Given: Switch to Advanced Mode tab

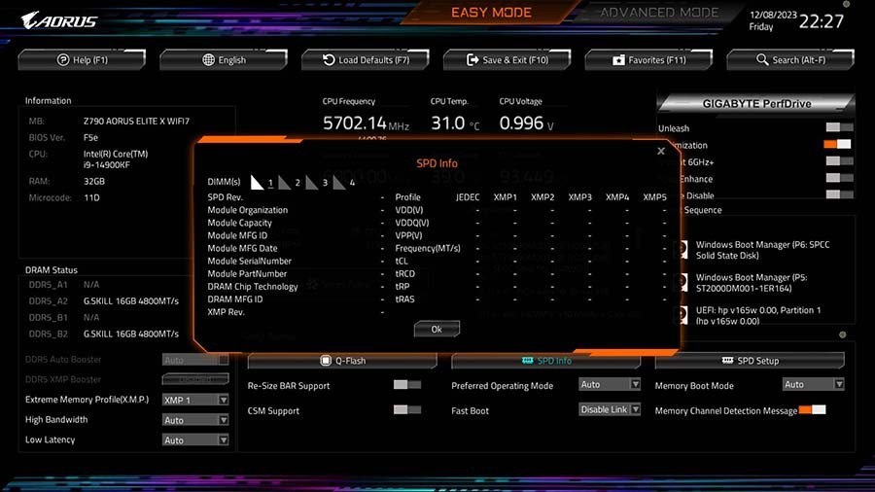Looking at the screenshot, I should (x=659, y=13).
